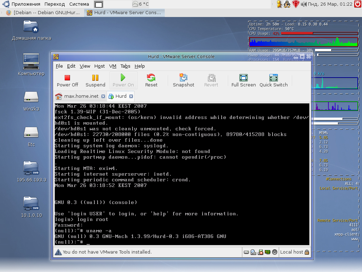
Task: Click the hard disk device status icon
Action: coord(246,252)
